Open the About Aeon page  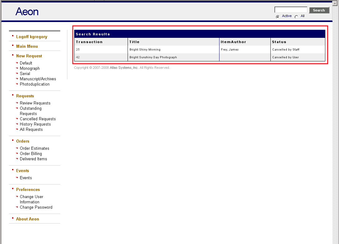coord(27,219)
